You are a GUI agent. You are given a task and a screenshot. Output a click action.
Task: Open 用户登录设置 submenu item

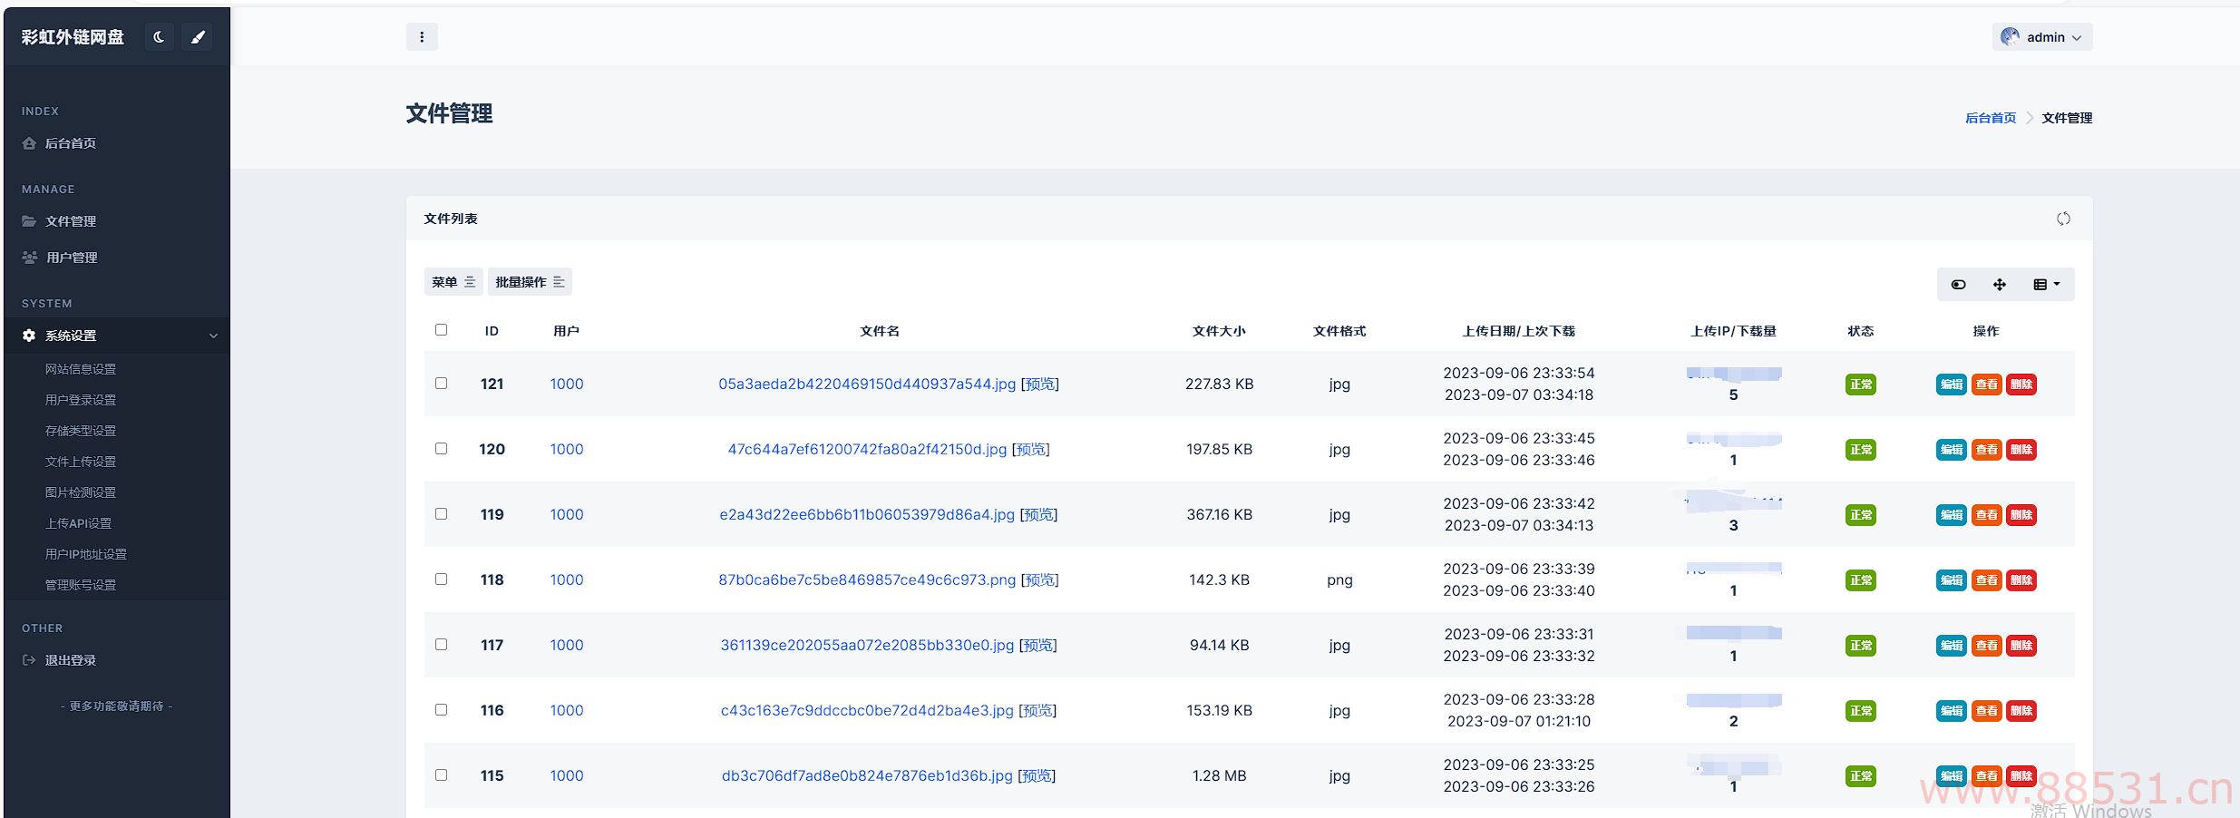(81, 400)
